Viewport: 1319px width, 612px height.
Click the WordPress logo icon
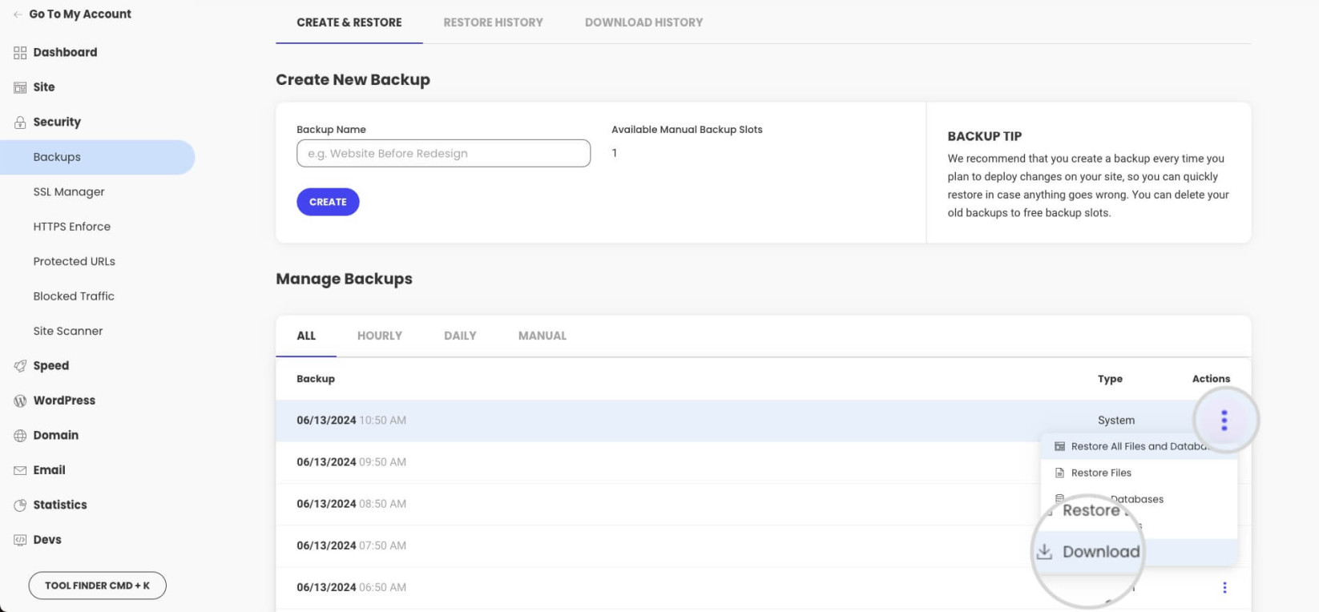point(20,401)
